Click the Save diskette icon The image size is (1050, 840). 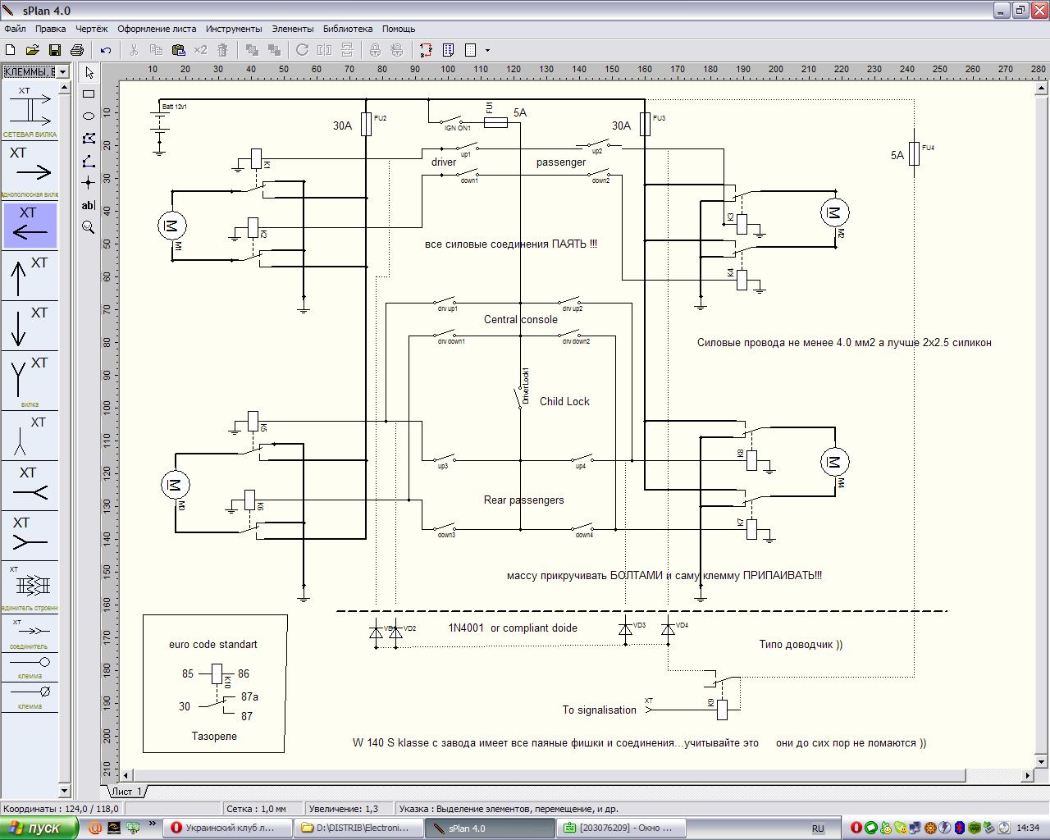[55, 50]
